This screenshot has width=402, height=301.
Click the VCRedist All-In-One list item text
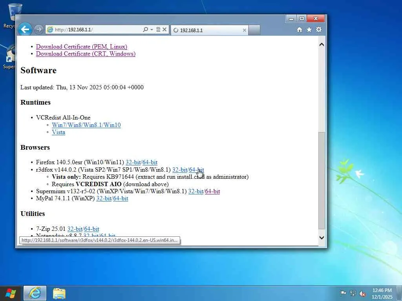point(63,118)
